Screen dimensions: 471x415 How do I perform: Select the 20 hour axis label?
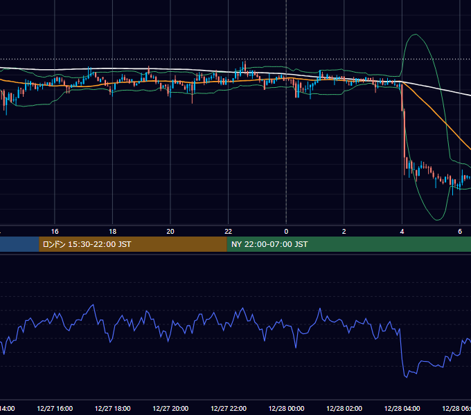(x=170, y=232)
